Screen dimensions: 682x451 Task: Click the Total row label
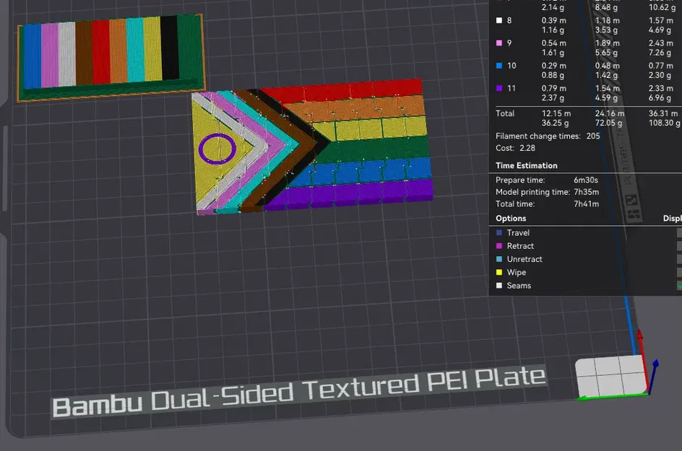pyautogui.click(x=504, y=113)
